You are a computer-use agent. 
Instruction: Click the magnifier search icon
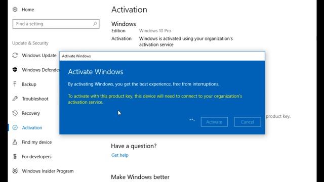click(x=95, y=24)
